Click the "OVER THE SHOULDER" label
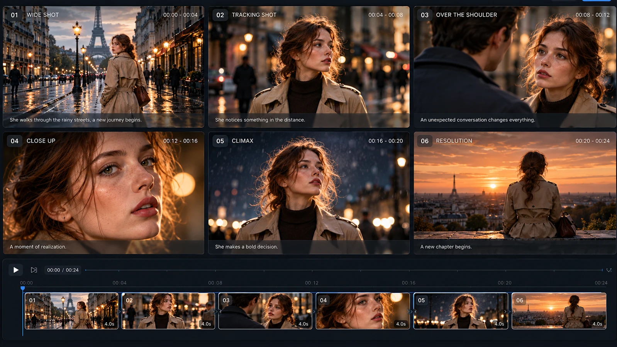Image resolution: width=617 pixels, height=347 pixels. pos(466,15)
